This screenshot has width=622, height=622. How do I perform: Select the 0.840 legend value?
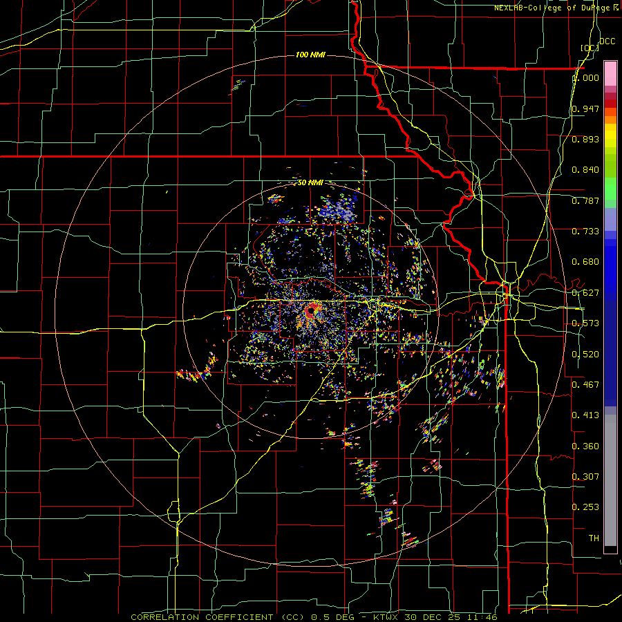pos(585,170)
